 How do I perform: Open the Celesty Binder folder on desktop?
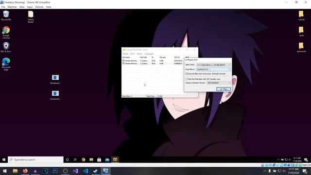(31, 17)
